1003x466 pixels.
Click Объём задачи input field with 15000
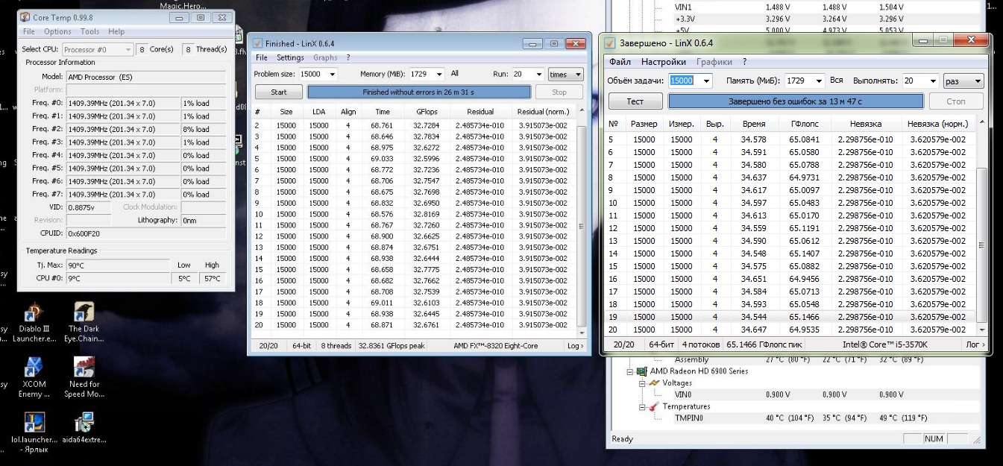pos(685,81)
